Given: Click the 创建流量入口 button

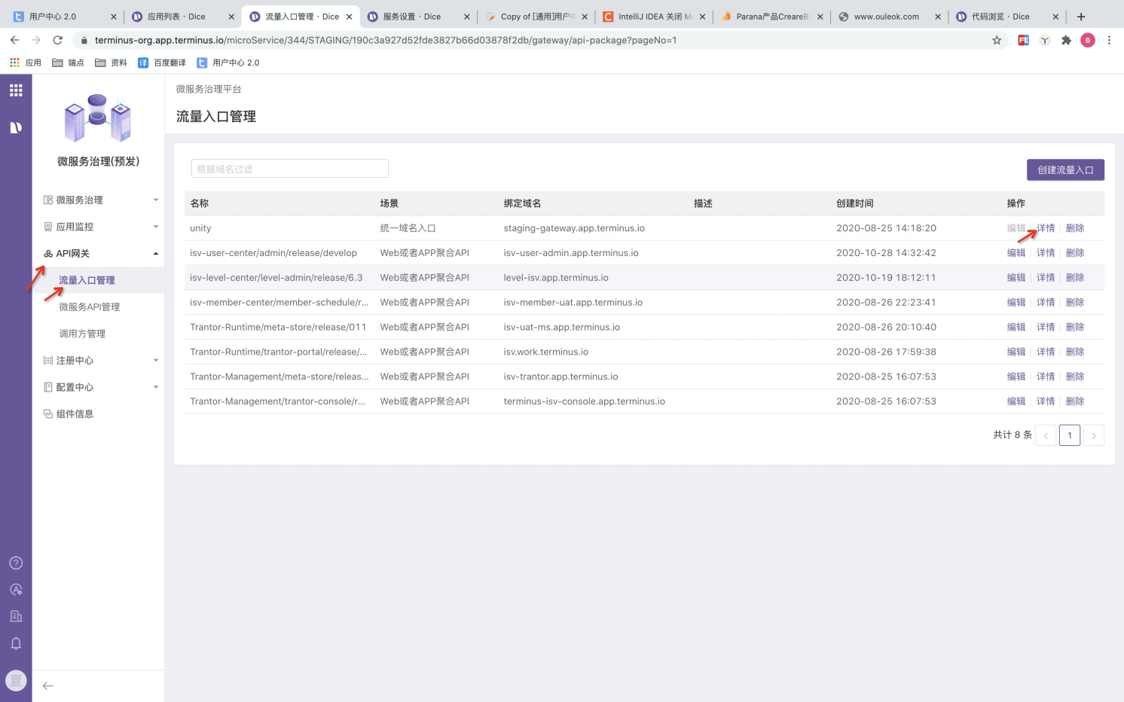Looking at the screenshot, I should tap(1065, 169).
